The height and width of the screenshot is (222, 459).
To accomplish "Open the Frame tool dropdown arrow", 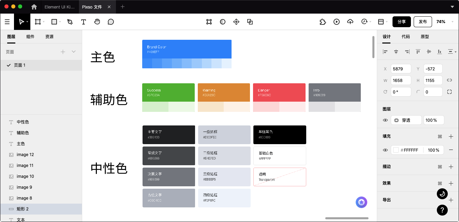I will pyautogui.click(x=44, y=22).
